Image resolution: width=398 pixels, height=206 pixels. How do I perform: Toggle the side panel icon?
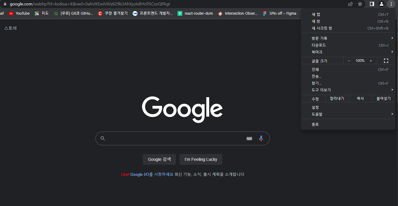coord(372,4)
